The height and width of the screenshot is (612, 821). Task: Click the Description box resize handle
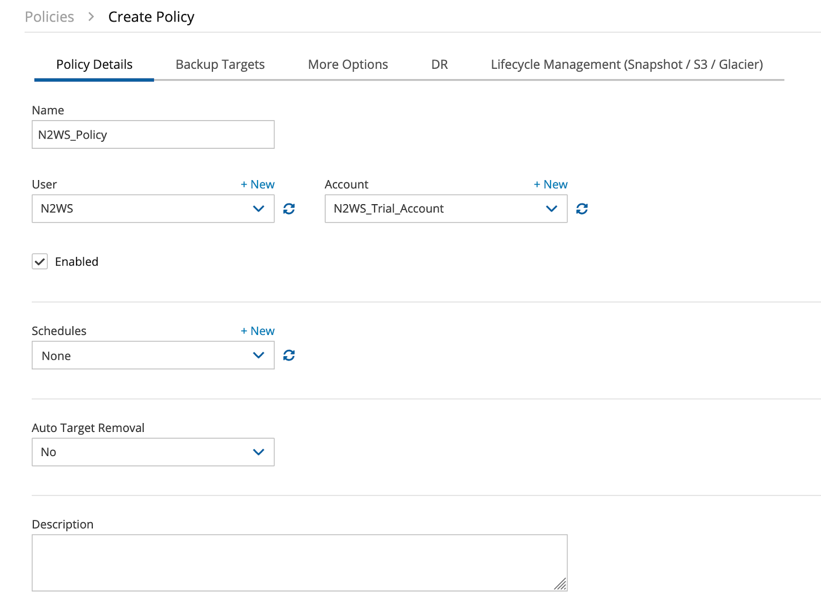tap(560, 584)
